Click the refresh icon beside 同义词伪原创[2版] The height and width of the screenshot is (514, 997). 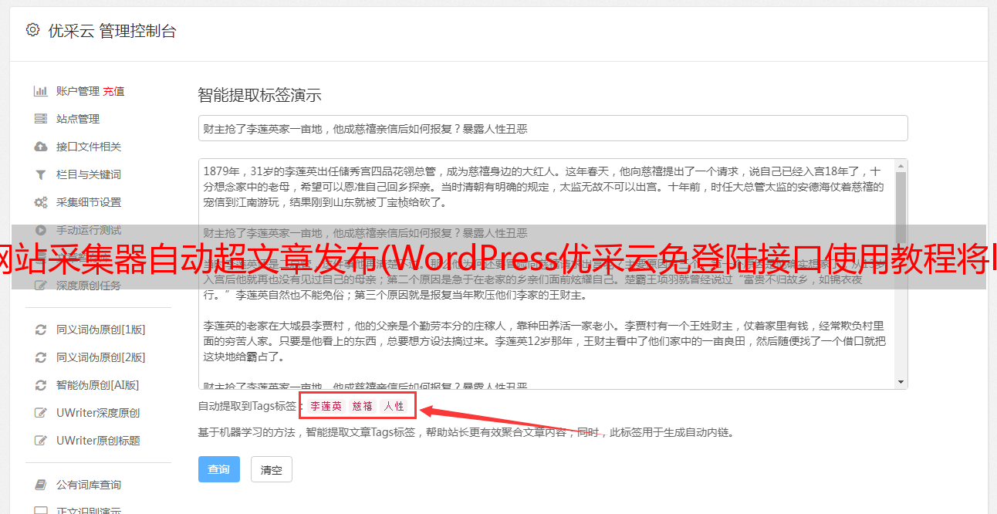pos(41,357)
